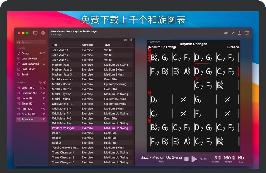Click the Rhythm Changes chart title
This screenshot has height=173, width=266.
pyautogui.click(x=193, y=44)
